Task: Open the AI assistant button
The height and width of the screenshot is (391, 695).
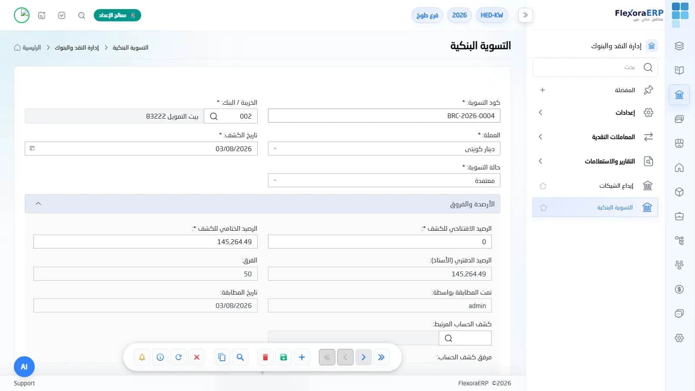Action: 24,367
